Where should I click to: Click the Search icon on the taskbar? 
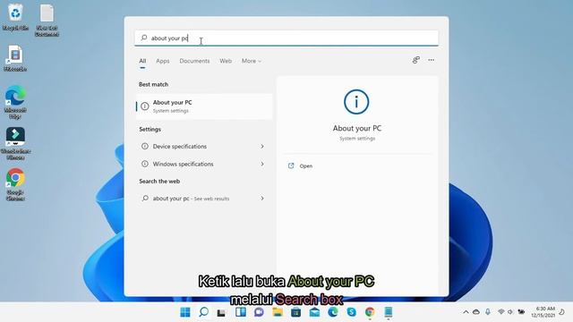click(x=203, y=312)
